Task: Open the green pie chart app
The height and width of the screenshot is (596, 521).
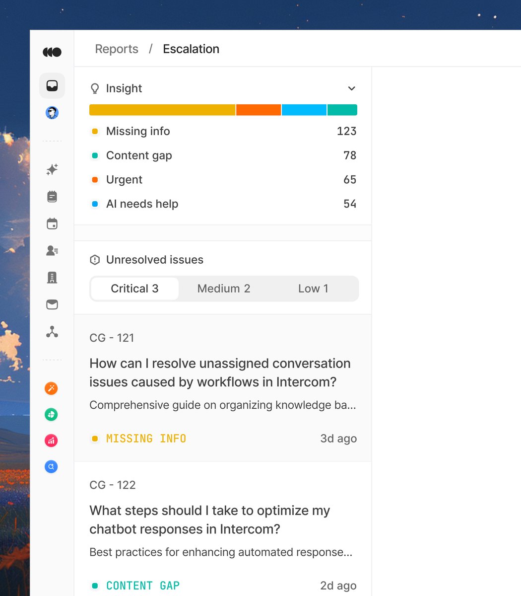Action: pyautogui.click(x=51, y=414)
